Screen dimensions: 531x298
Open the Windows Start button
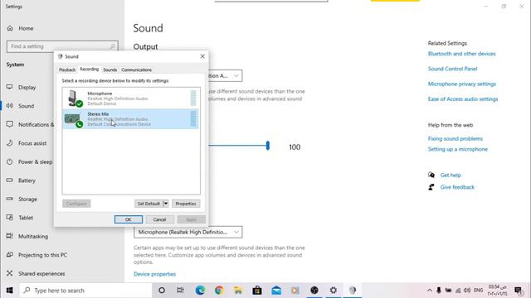9,291
